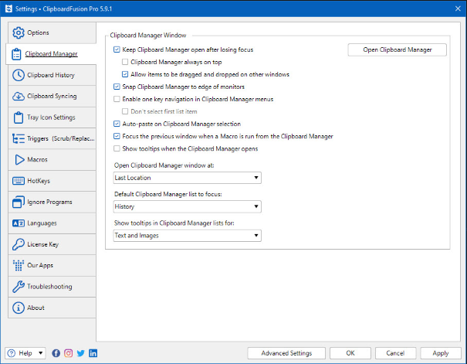Click the Options gear icon

19,32
